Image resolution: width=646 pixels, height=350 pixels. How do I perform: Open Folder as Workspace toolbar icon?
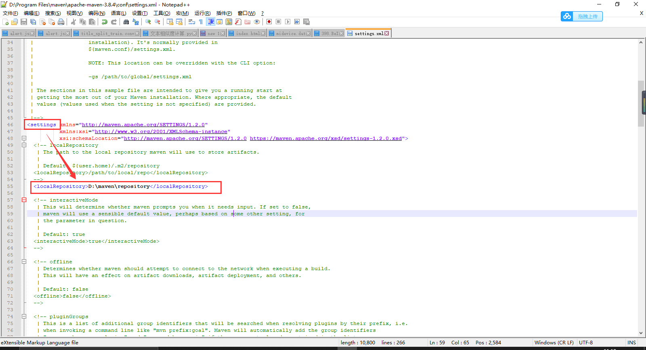click(247, 22)
